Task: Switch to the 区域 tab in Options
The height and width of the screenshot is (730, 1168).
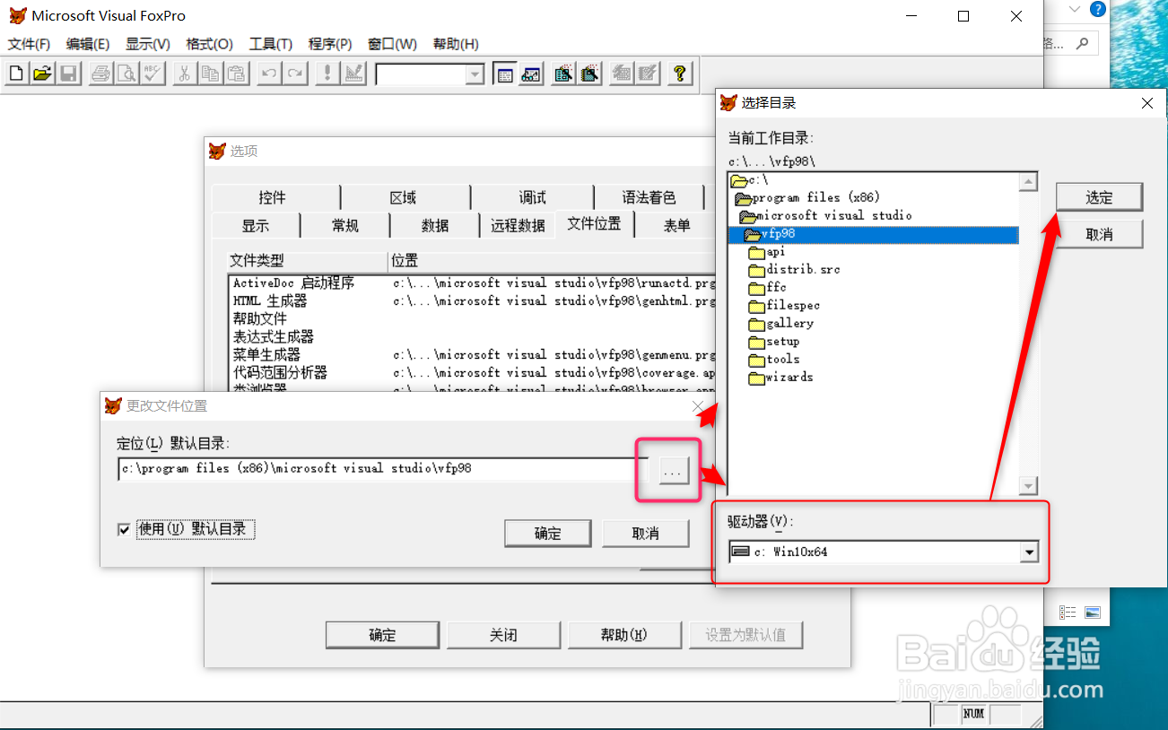Action: pyautogui.click(x=404, y=197)
